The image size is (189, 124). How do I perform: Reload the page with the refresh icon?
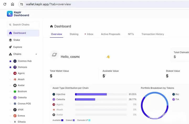click(5, 4)
